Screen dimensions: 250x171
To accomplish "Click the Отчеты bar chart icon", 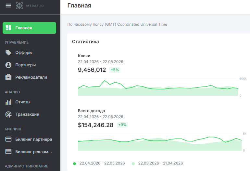I will tap(8, 102).
